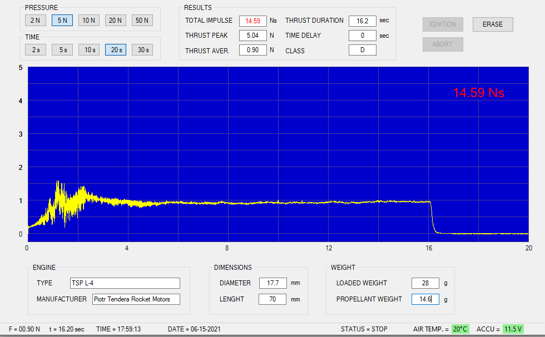Click the red 14.59 Ns chart label
Image resolution: width=545 pixels, height=337 pixels.
(478, 93)
